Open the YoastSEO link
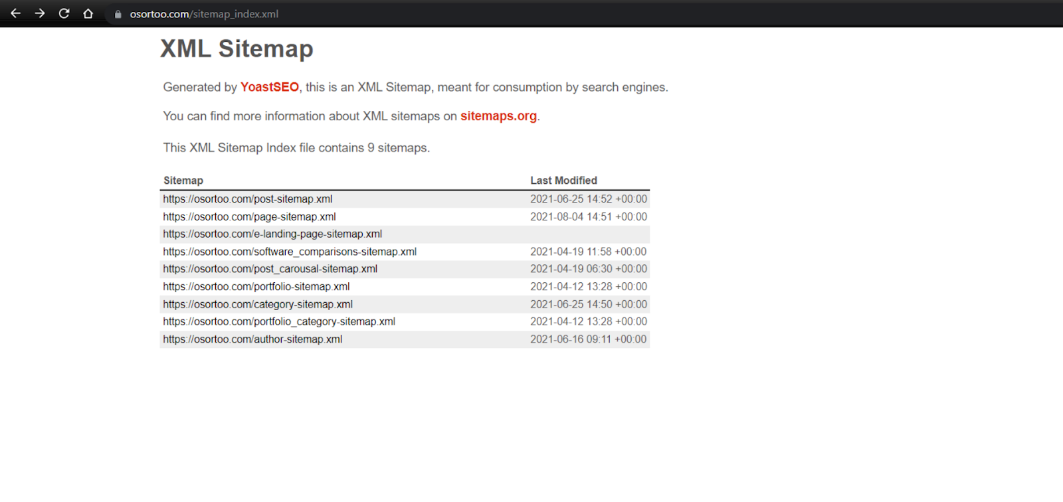 (269, 87)
